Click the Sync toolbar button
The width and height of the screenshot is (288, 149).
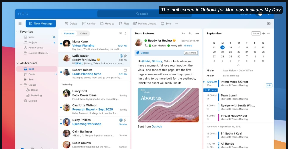(x=166, y=24)
